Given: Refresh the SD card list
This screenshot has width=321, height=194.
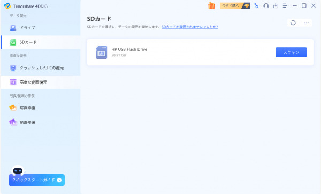Looking at the screenshot, I should [x=293, y=23].
